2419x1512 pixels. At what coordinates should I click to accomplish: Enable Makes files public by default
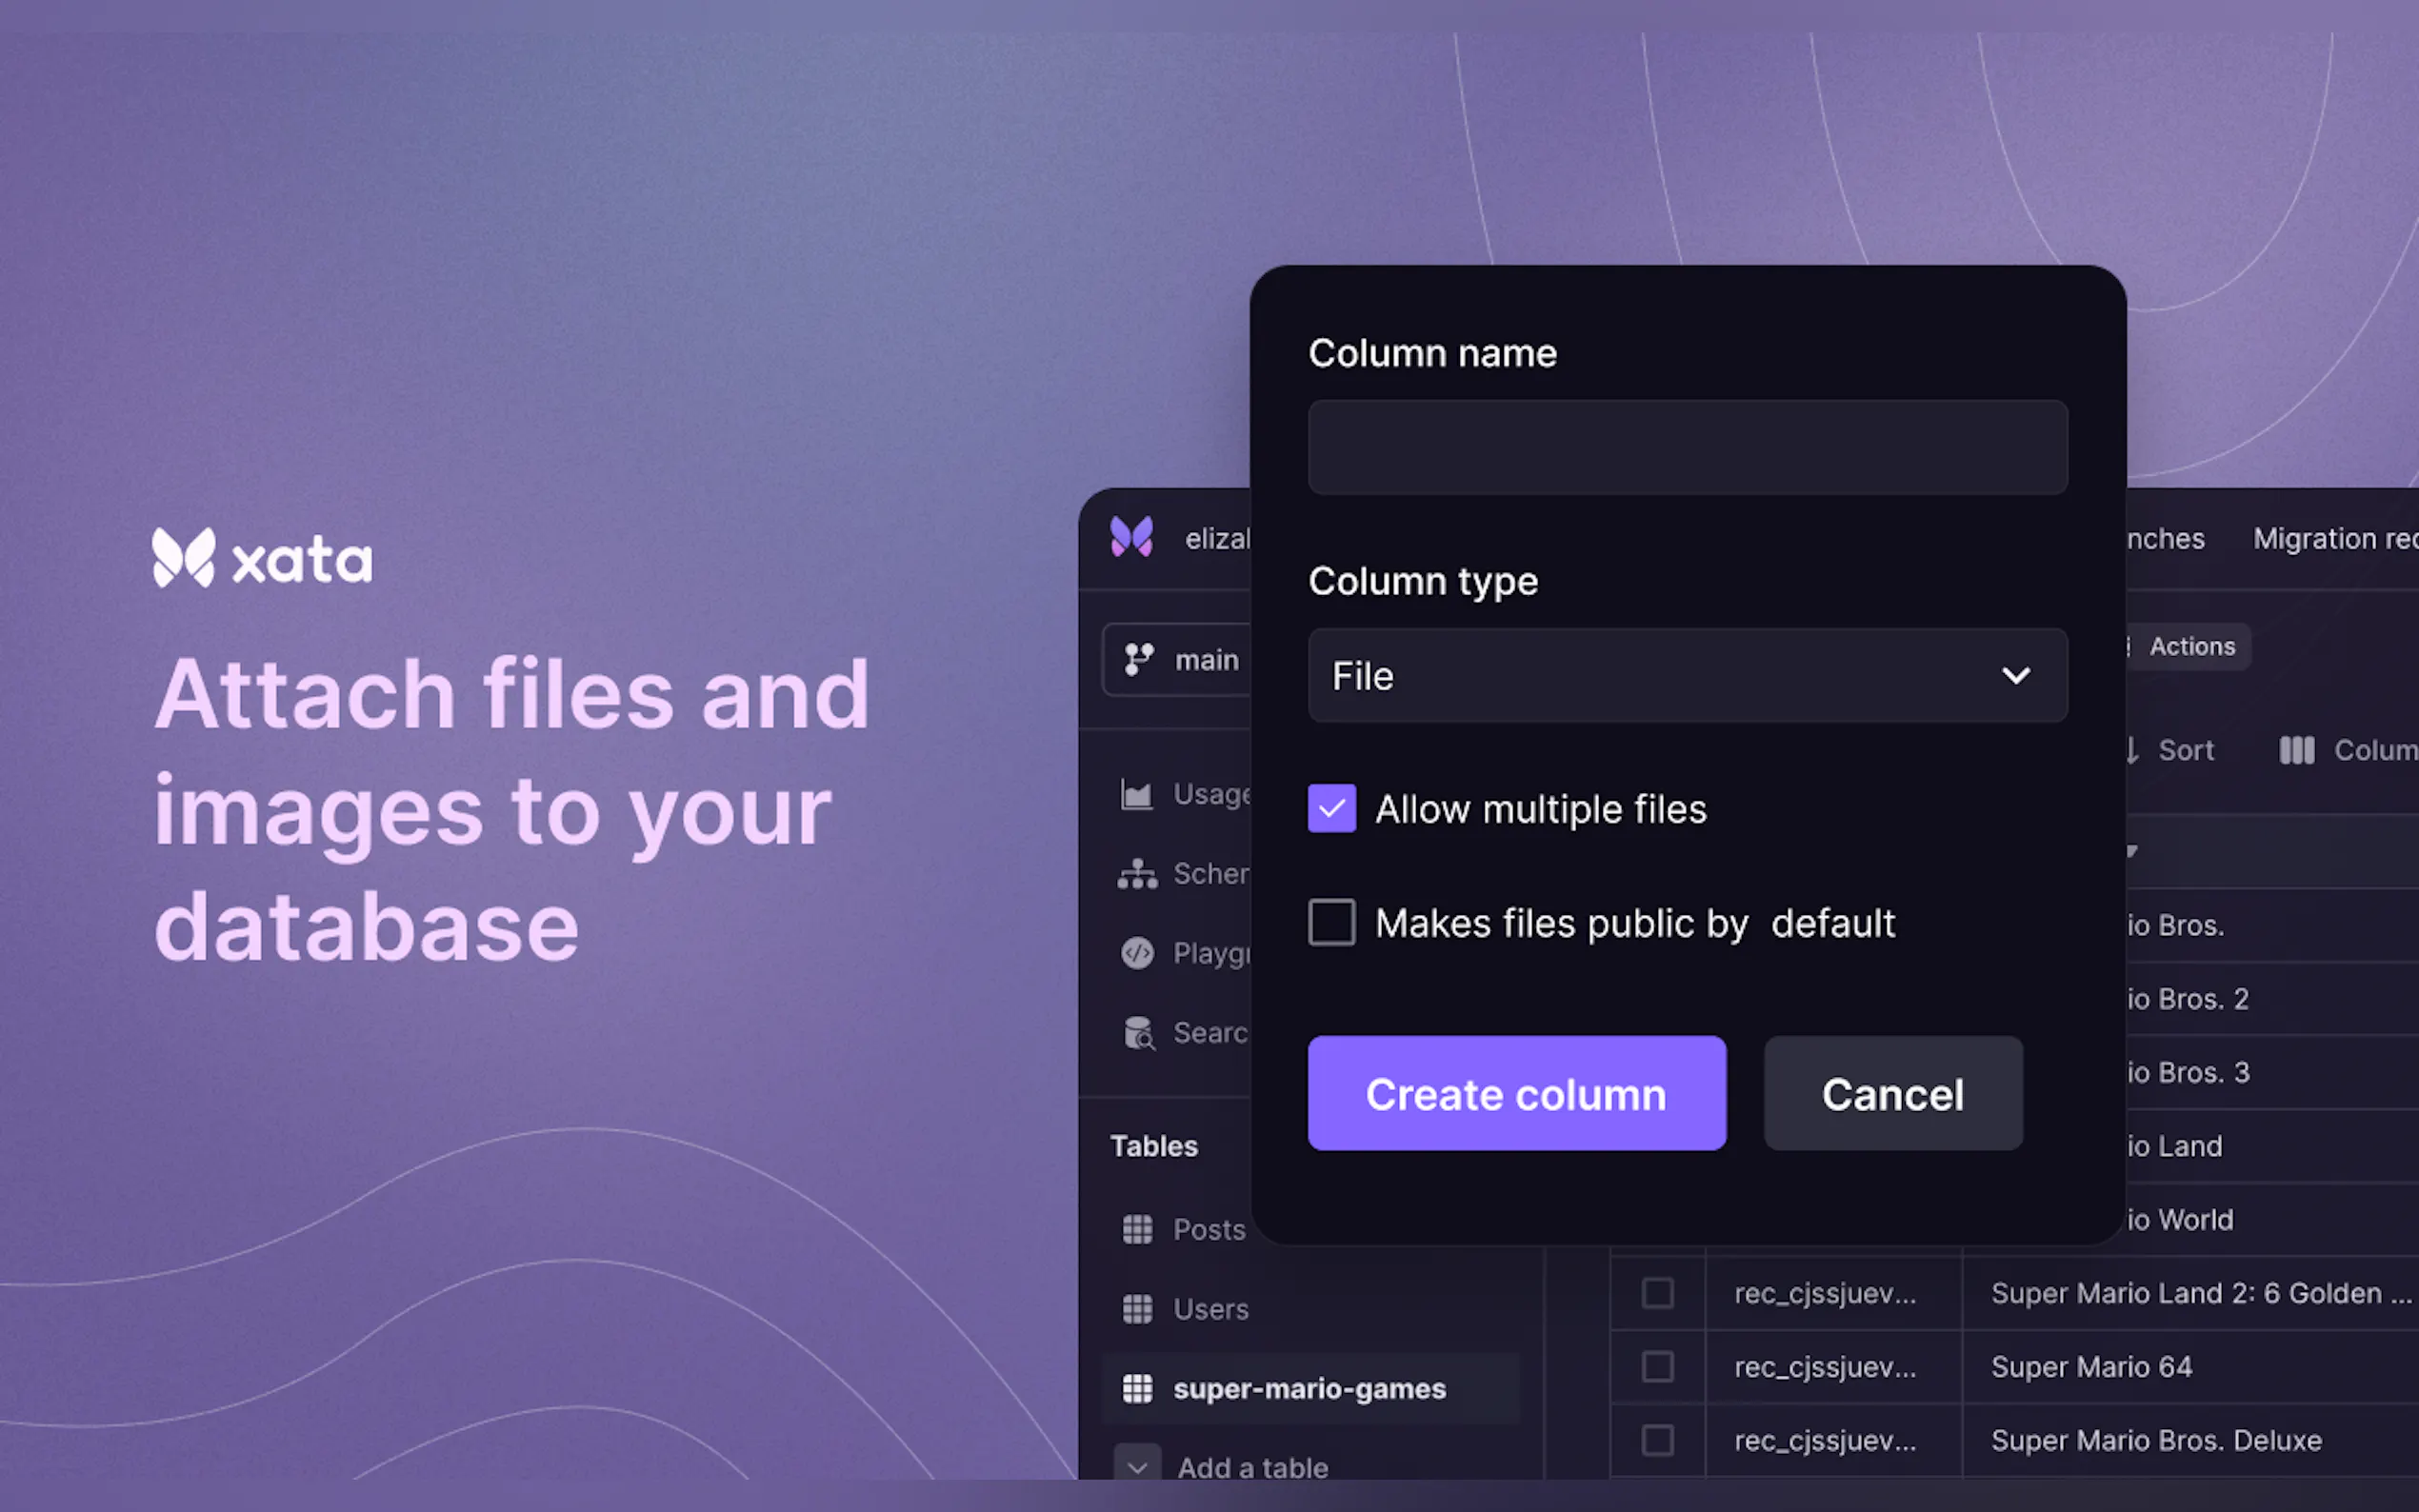[1331, 923]
